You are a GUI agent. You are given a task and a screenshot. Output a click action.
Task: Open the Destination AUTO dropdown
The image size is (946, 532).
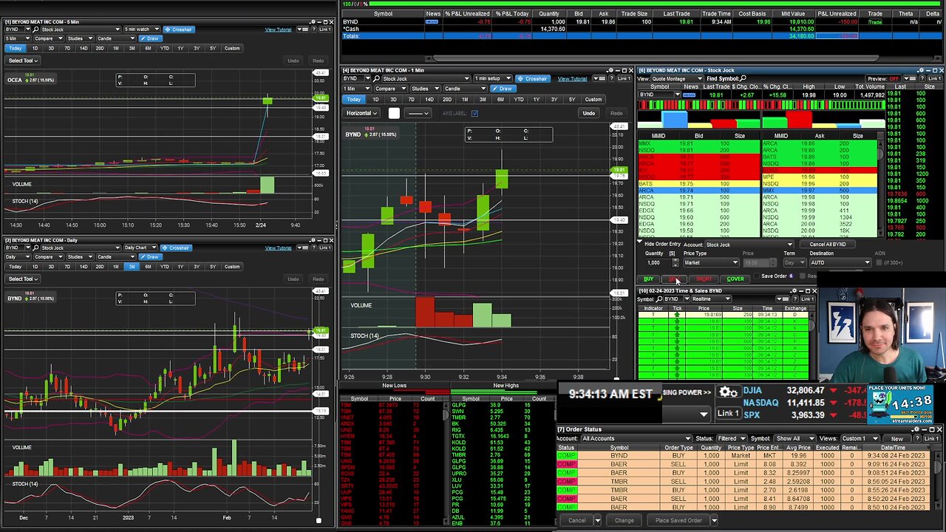pyautogui.click(x=840, y=262)
